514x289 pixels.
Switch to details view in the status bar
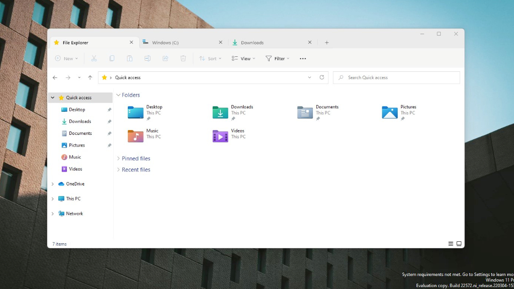(x=450, y=243)
